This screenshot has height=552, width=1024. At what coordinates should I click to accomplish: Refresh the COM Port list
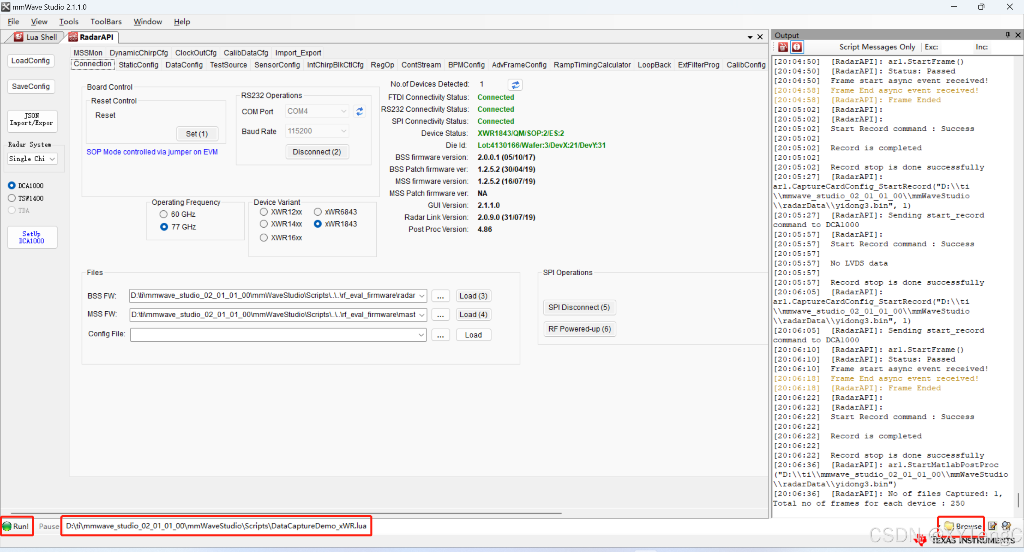pyautogui.click(x=360, y=111)
